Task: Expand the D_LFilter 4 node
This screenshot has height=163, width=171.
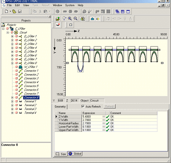Action: click(x=12, y=48)
